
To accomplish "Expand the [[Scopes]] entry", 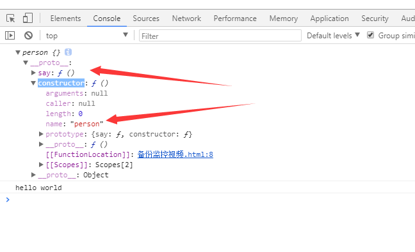I will coord(41,165).
